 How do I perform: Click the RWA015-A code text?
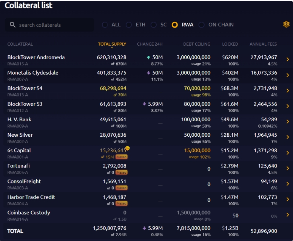18,64
